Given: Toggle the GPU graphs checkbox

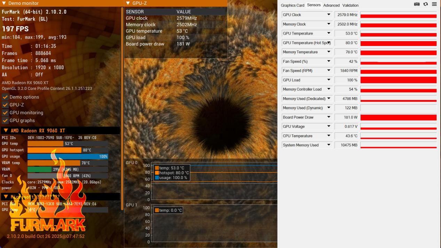Looking at the screenshot, I should [5, 121].
